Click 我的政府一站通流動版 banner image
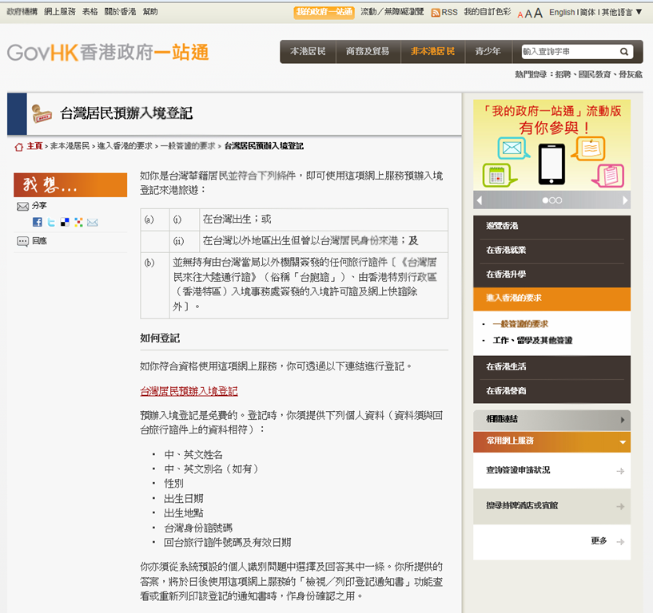Viewport: 653px width, 613px height. tap(551, 145)
